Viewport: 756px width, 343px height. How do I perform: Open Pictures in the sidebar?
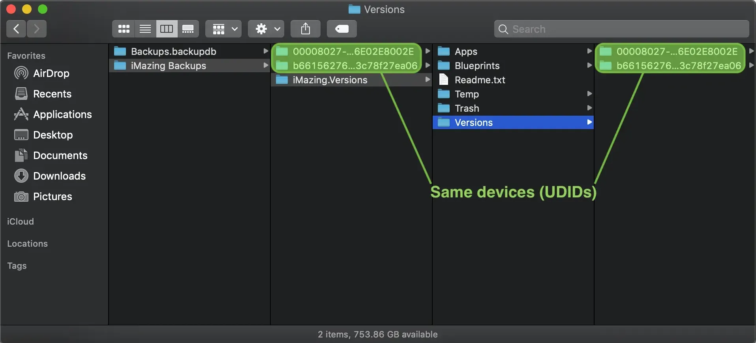pyautogui.click(x=43, y=196)
